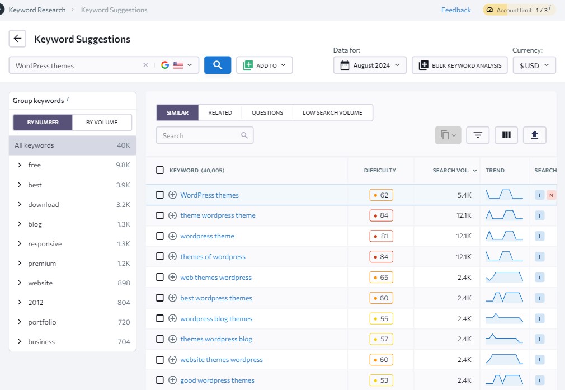Expand the 'free' keyword group
Viewport: 565px width, 390px height.
(x=20, y=165)
